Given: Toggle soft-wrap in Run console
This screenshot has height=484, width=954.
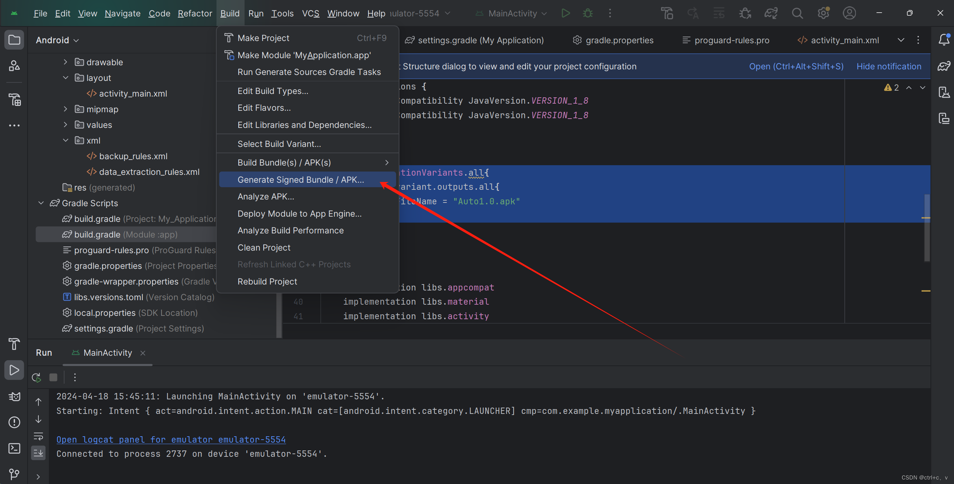Looking at the screenshot, I should (38, 436).
